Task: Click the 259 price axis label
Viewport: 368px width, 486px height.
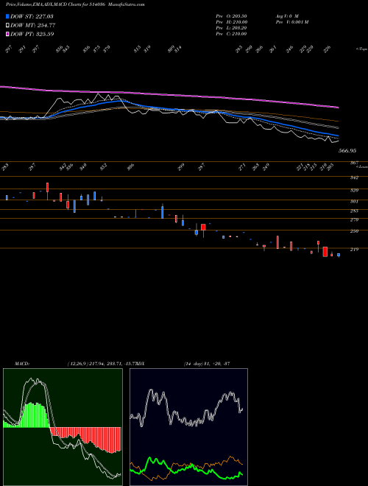Action: pyautogui.click(x=354, y=231)
